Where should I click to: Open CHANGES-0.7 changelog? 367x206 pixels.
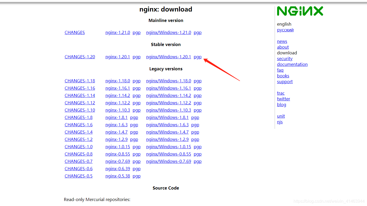[79, 161]
